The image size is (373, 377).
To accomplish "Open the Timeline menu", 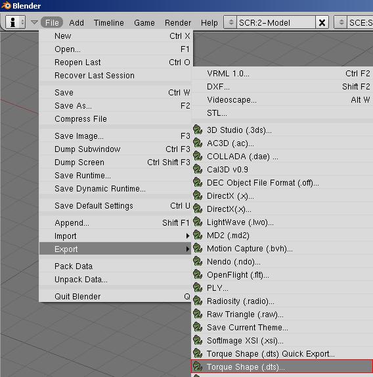I will tap(109, 22).
